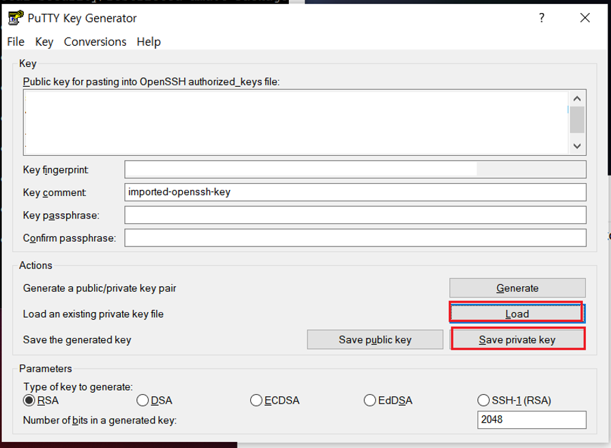Click "Load an existing private key file" label
The image size is (611, 448).
click(93, 313)
